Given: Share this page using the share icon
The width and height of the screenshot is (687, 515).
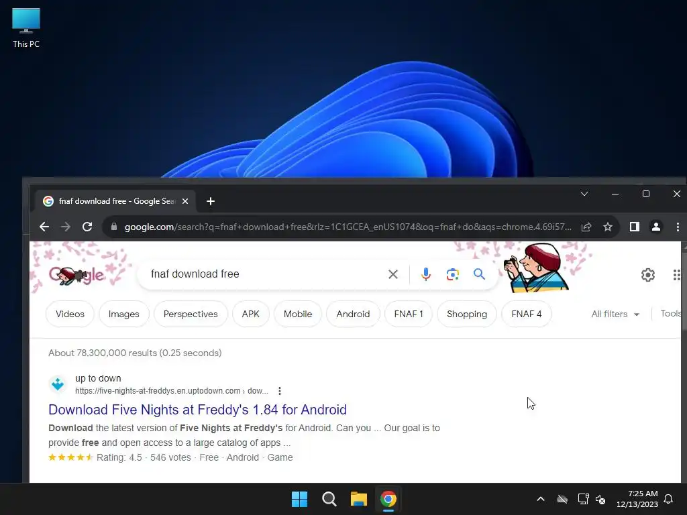Looking at the screenshot, I should [x=586, y=227].
